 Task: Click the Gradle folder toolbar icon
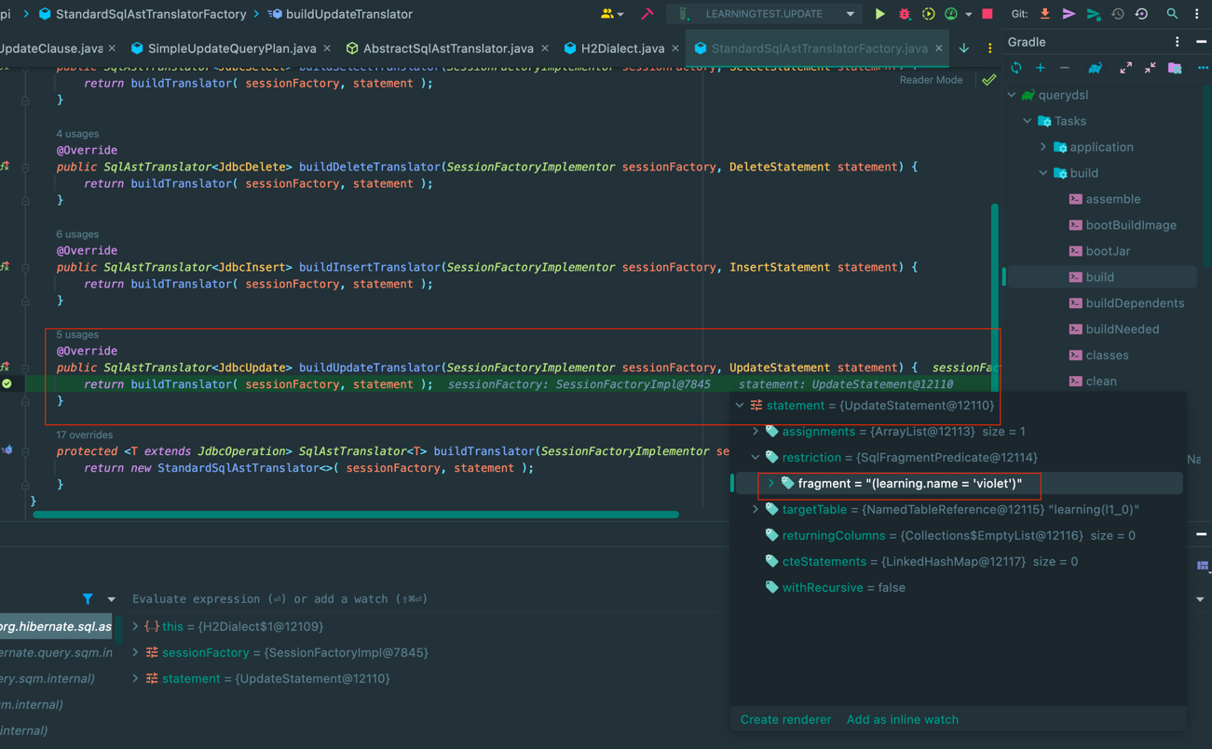[1175, 68]
